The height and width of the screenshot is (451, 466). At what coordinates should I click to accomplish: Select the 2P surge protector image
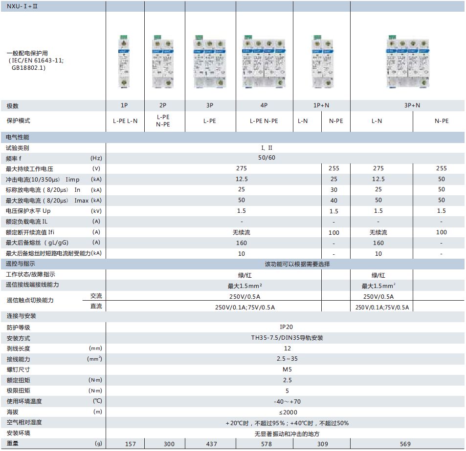point(162,61)
